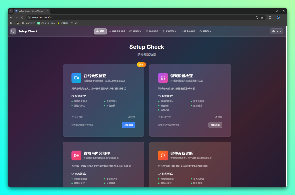
Task: Click the 在线会议检查 card title
Action: tap(95, 76)
